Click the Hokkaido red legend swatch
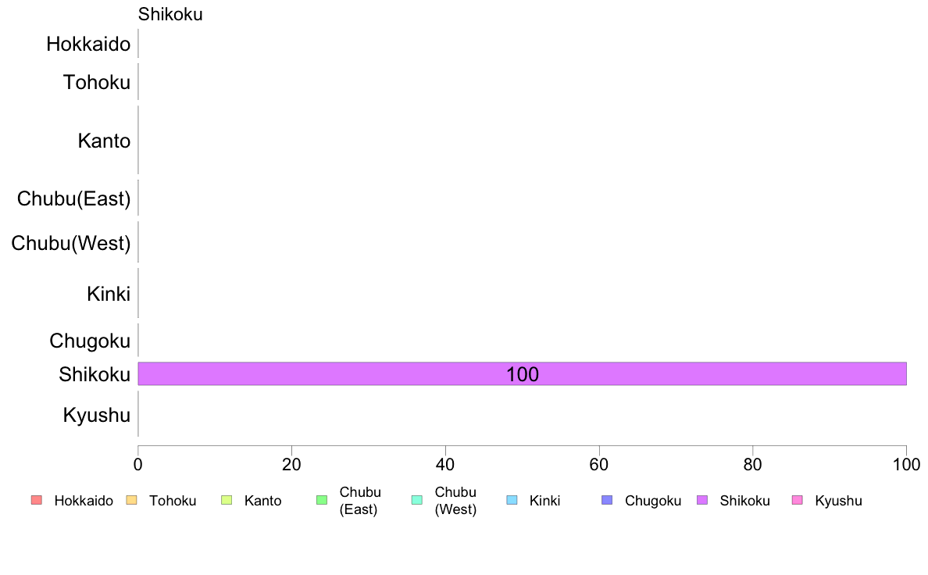Viewport: 928px width, 575px height. coord(37,500)
